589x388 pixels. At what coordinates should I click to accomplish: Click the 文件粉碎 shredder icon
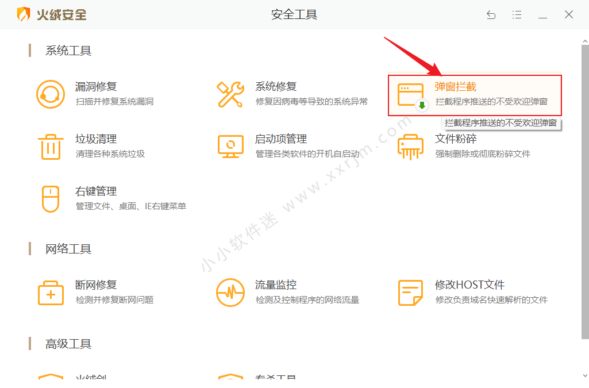410,147
